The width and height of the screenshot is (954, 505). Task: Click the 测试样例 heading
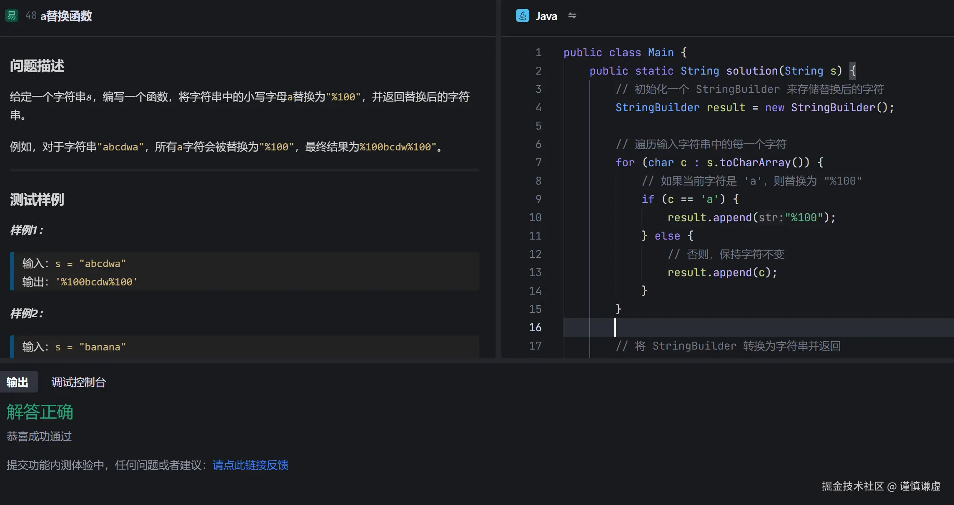(x=37, y=200)
